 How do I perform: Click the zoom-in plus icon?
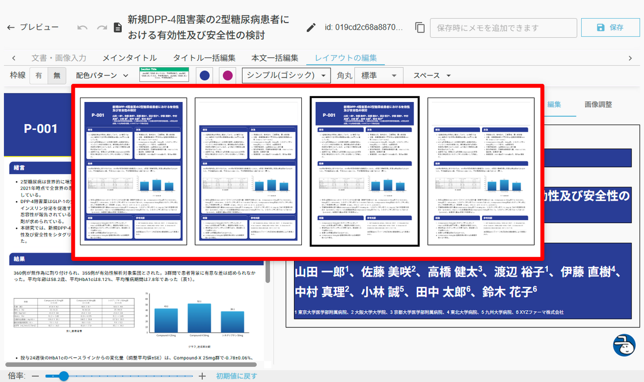(202, 376)
